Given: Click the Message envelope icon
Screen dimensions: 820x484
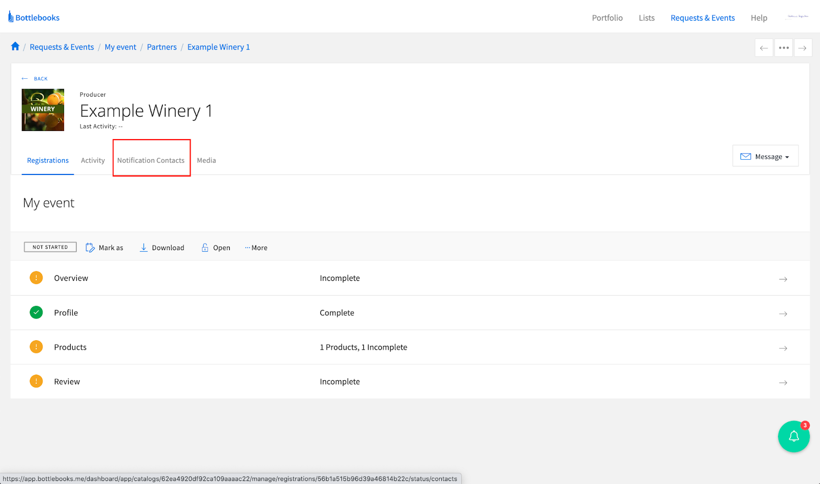Looking at the screenshot, I should pyautogui.click(x=746, y=157).
